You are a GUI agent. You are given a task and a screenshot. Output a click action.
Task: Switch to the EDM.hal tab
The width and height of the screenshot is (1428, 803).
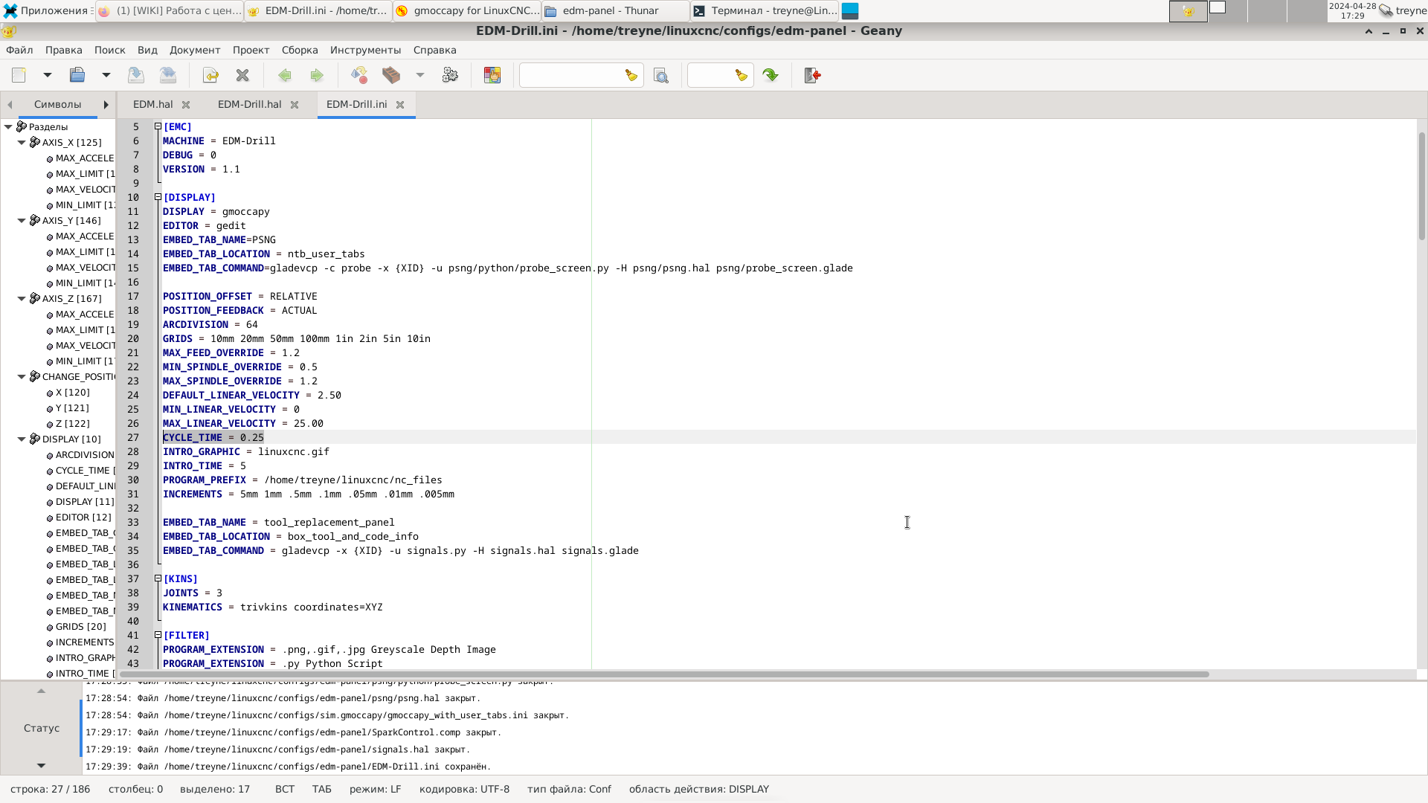152,104
